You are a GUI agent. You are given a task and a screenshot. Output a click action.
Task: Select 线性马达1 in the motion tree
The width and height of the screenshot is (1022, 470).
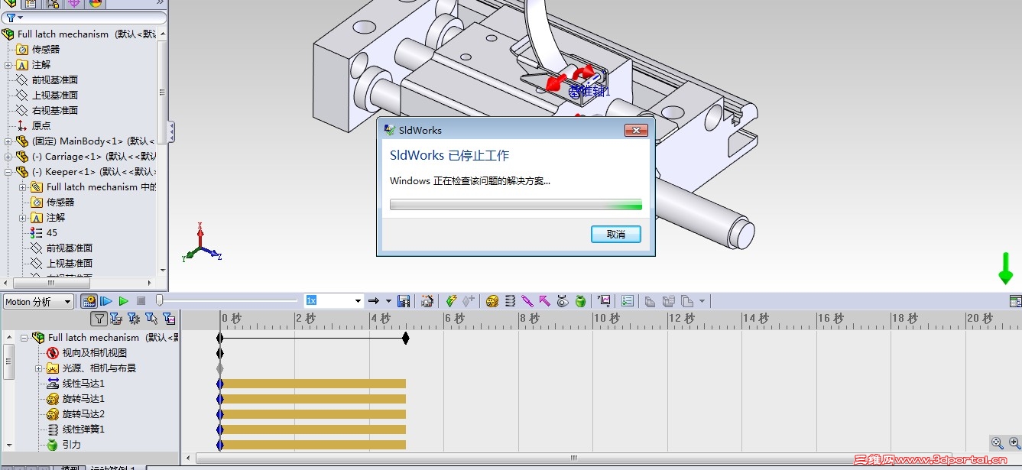83,384
